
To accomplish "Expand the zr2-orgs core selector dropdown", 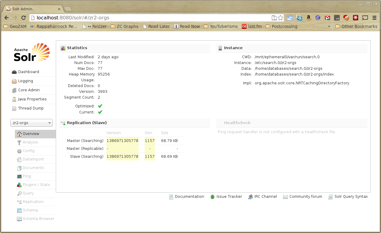I will [x=32, y=123].
